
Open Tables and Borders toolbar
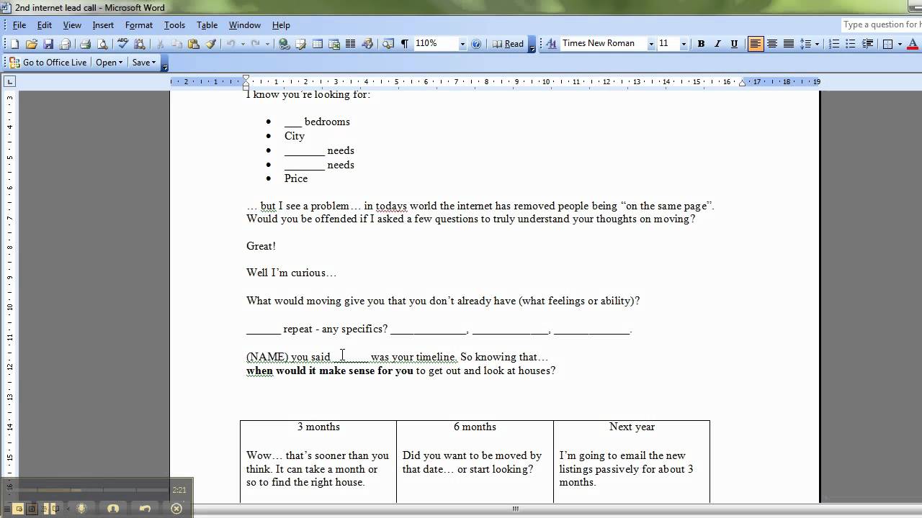click(300, 44)
